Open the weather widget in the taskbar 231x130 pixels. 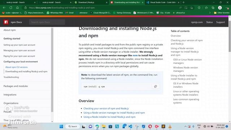click(10, 126)
